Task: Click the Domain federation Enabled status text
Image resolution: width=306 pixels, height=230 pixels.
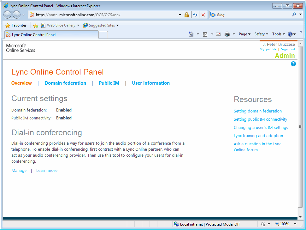Action: (64, 110)
